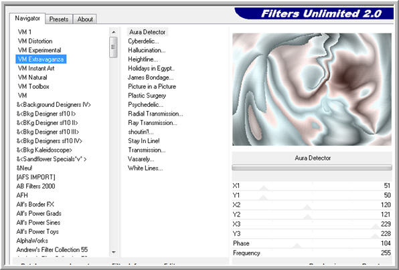Click the category list scroll-up arrow
The image size is (399, 270).
(114, 32)
